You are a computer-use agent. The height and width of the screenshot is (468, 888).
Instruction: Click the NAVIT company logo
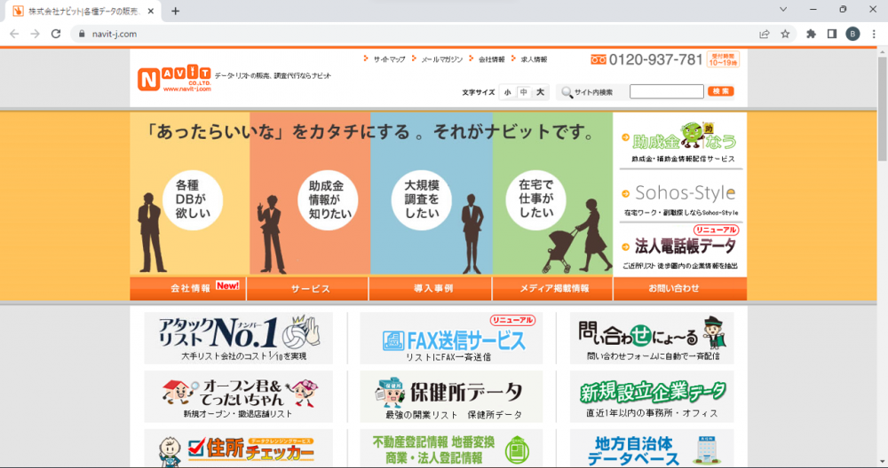174,78
